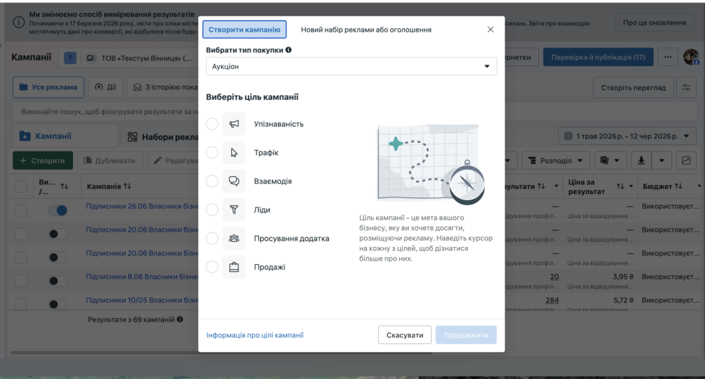
Task: Switch to the Створити кампанію tab
Action: coord(244,30)
